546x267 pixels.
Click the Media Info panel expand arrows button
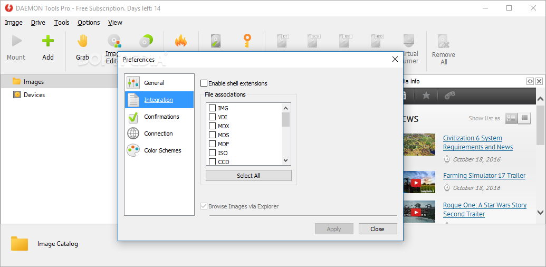530,81
